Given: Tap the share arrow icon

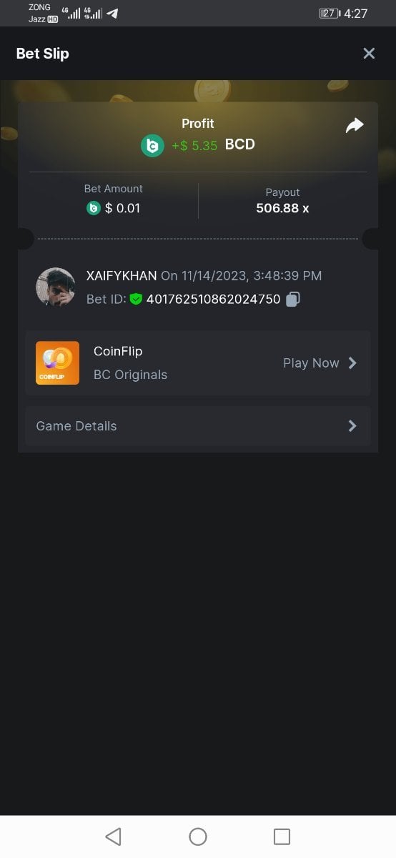Looking at the screenshot, I should click(x=355, y=126).
